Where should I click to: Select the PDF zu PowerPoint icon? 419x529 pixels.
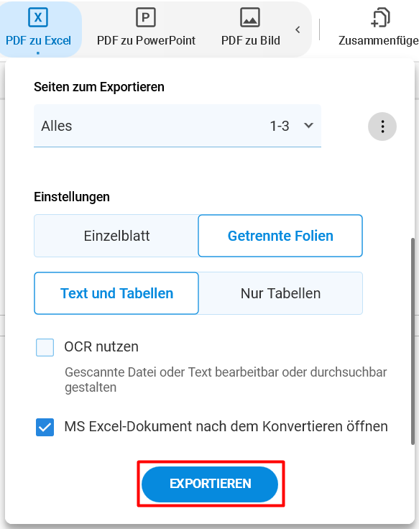coord(146,17)
